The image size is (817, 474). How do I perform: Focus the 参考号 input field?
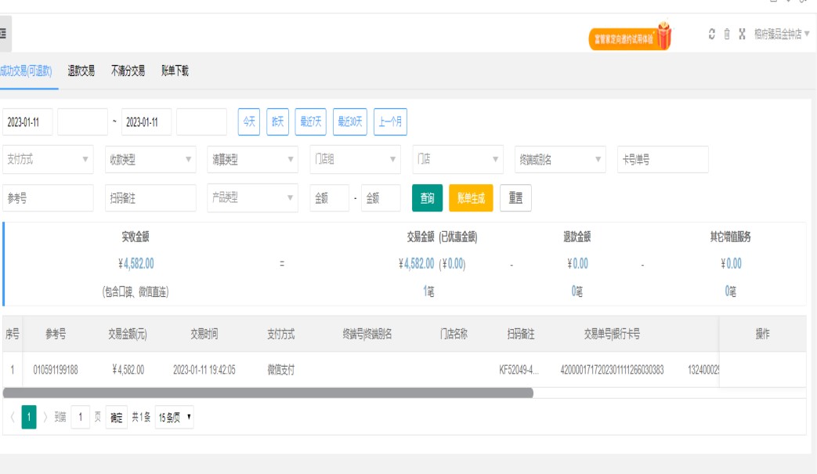(48, 198)
